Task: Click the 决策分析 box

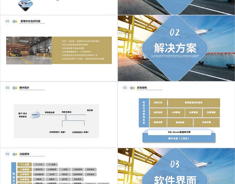Action: coord(158,103)
